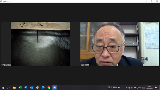Screen dimensions: 160x90
Task: Open the touch keyboard tray icon
Action: (x=144, y=88)
